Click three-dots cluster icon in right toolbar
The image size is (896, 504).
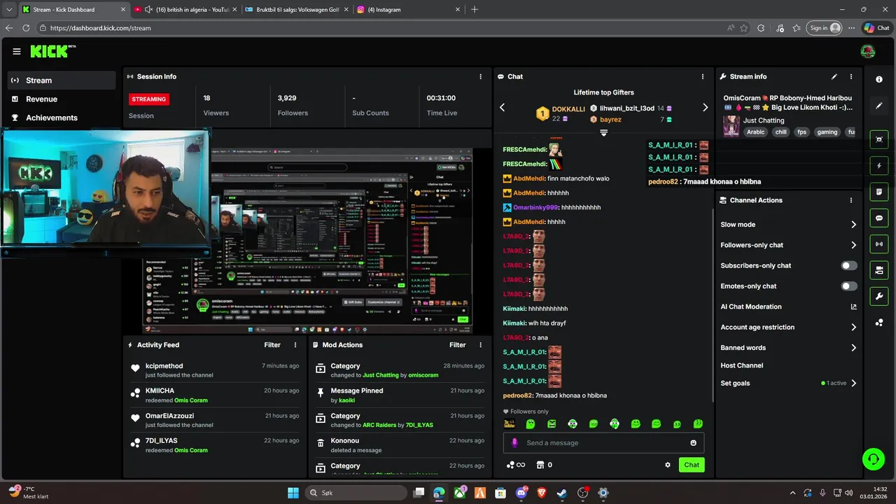click(879, 323)
